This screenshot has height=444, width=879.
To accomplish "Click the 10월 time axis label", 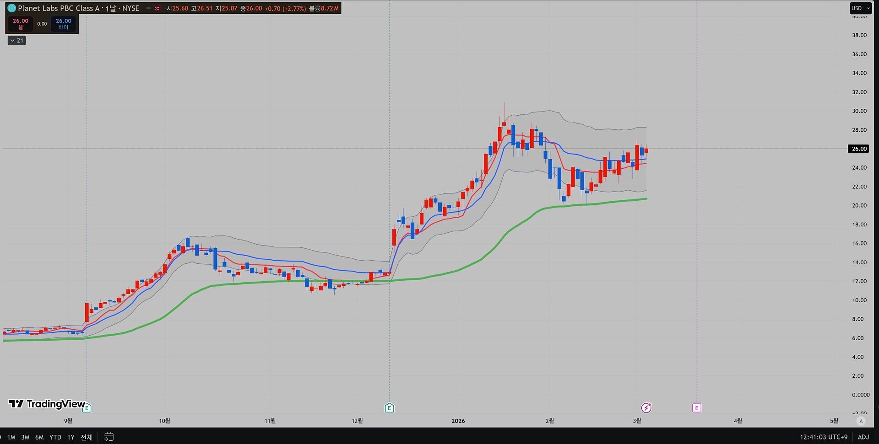I will (165, 421).
